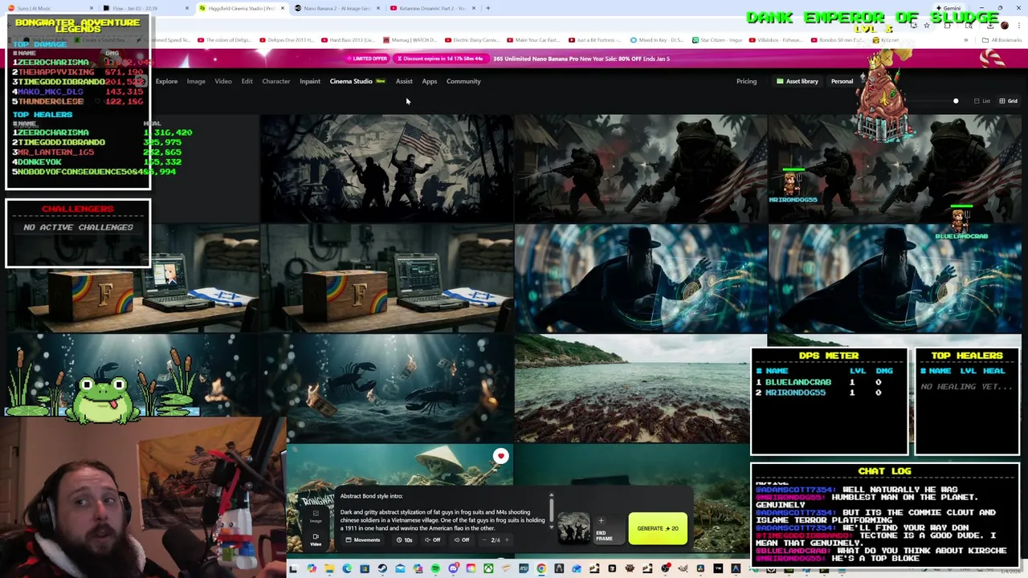Open the All Bookmarks folder
The height and width of the screenshot is (578, 1028).
click(1001, 40)
